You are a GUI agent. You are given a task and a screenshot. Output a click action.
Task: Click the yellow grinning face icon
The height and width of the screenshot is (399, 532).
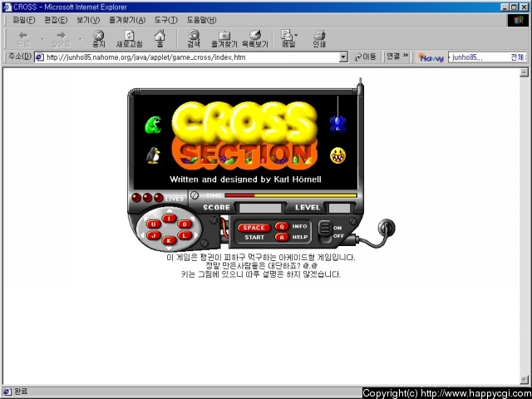(337, 155)
